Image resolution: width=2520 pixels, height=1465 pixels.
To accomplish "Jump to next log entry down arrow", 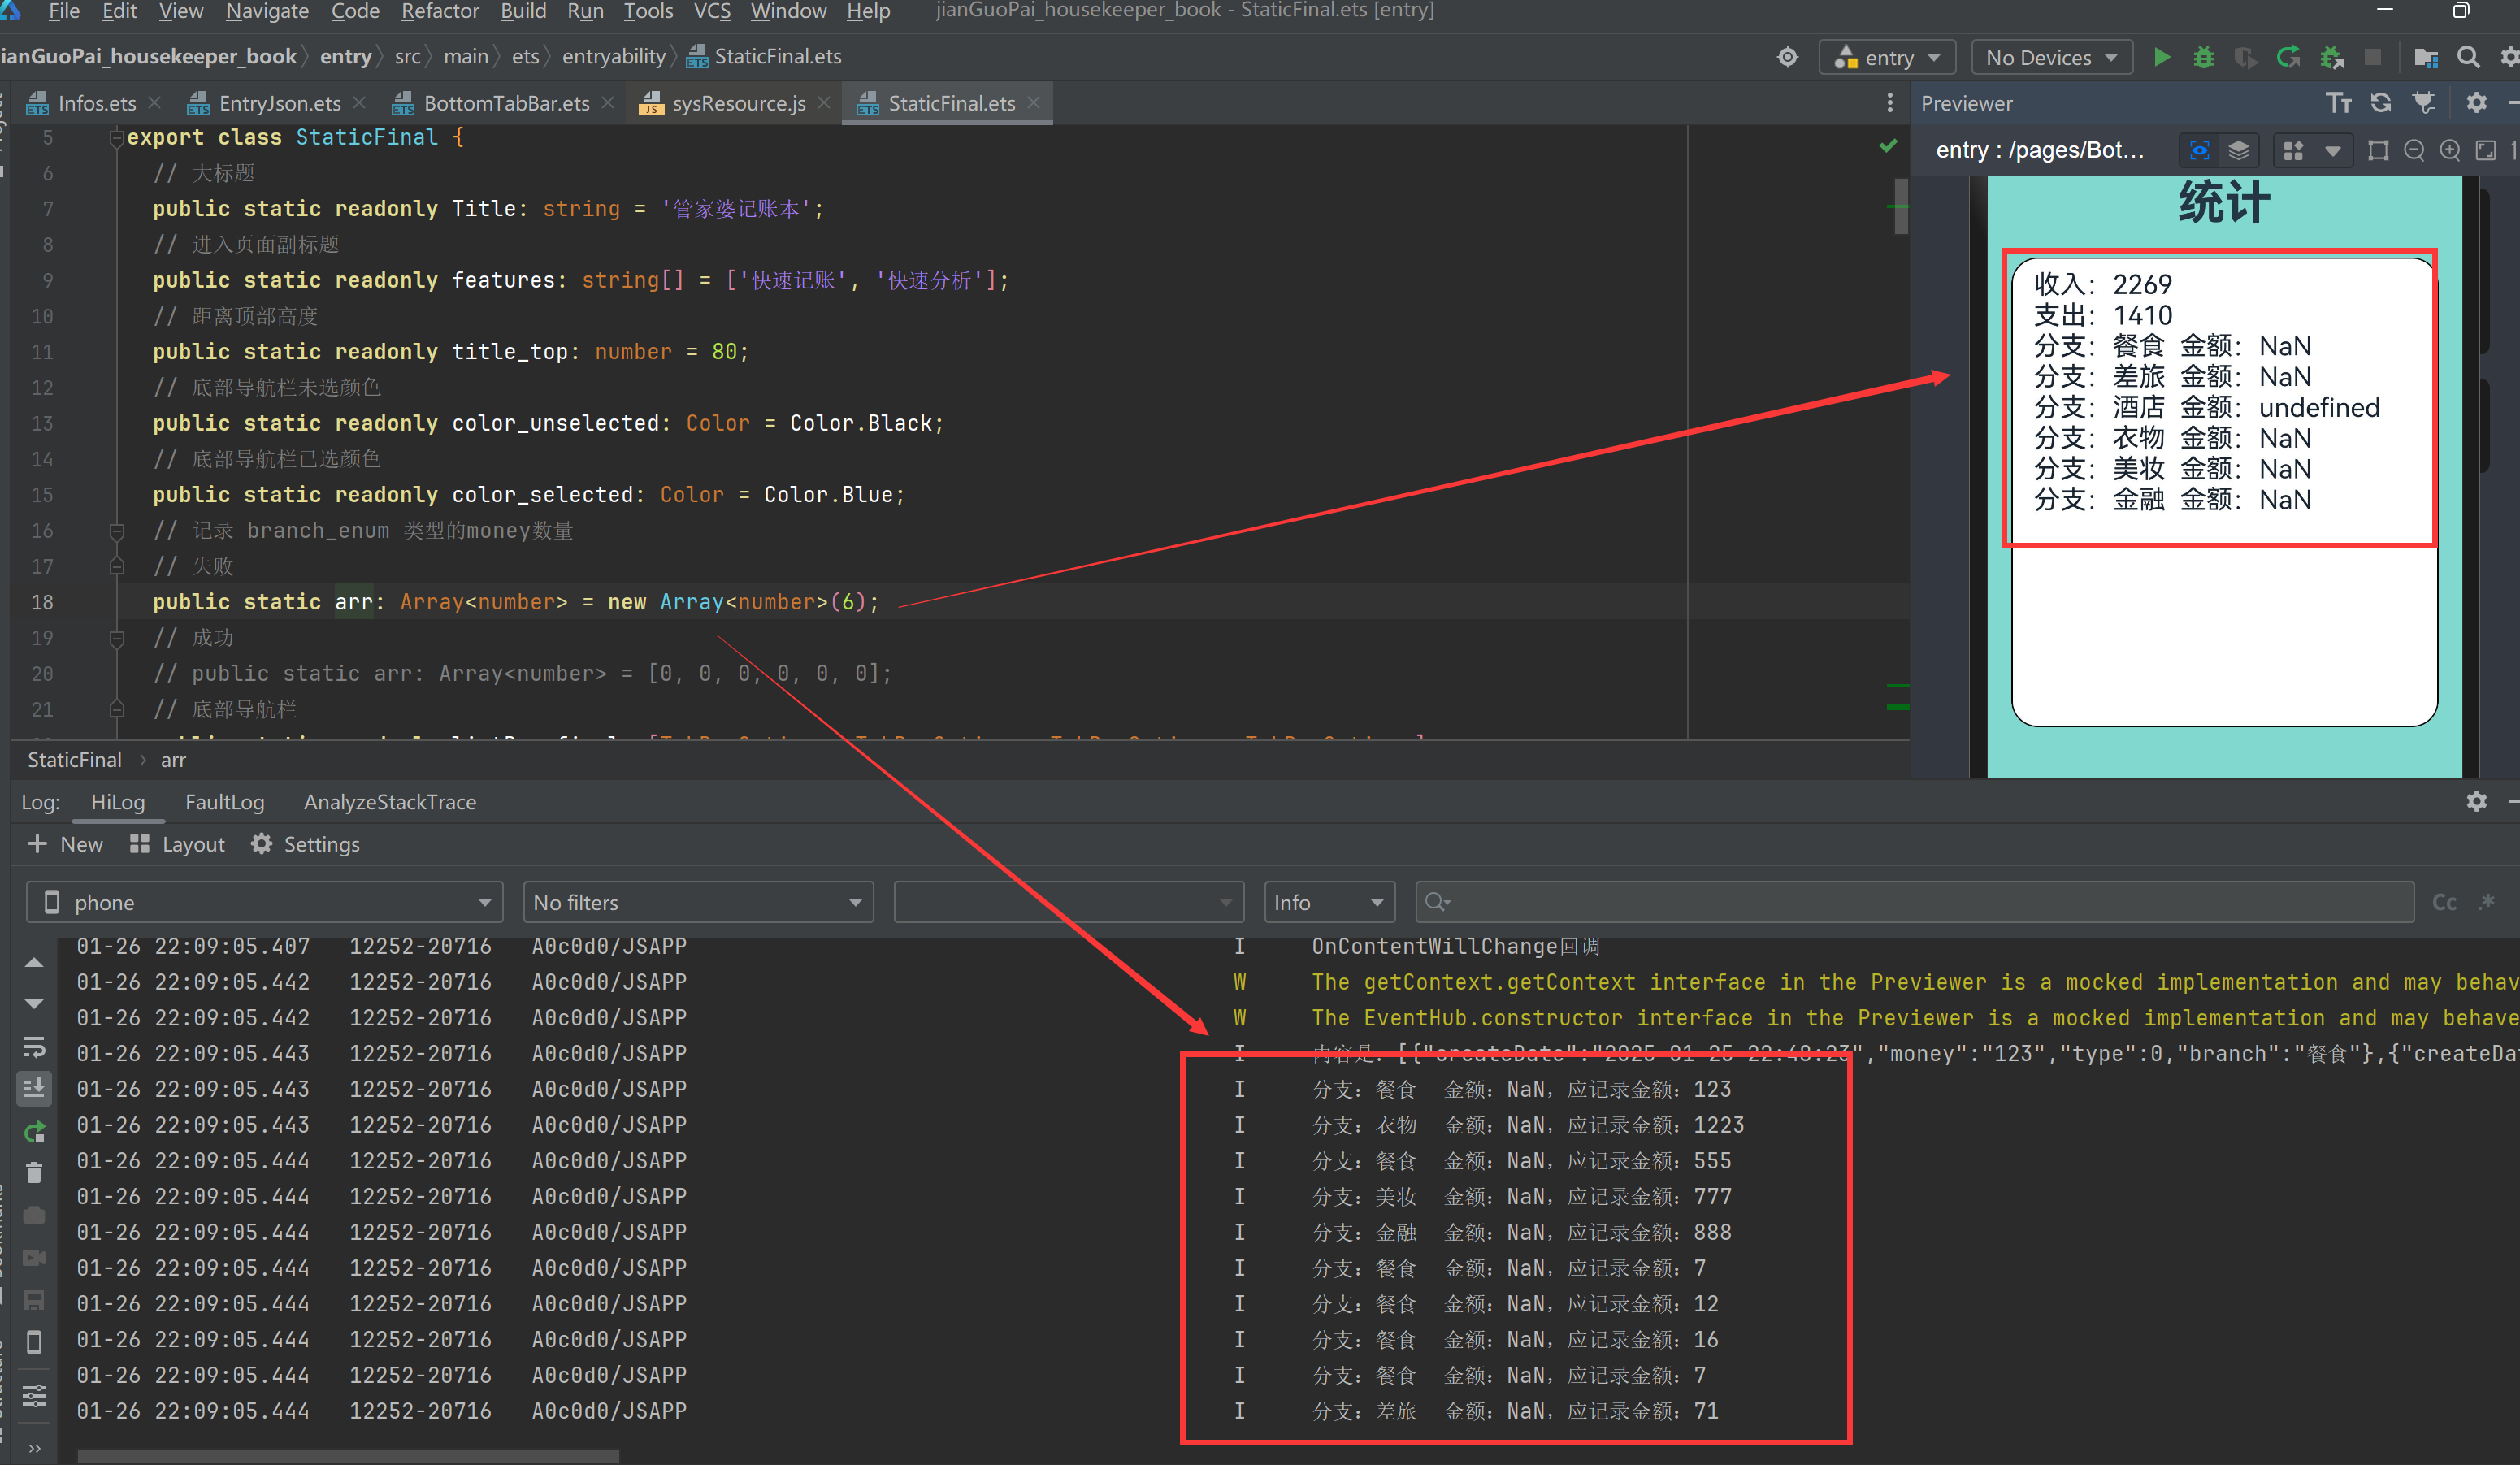I will point(34,1004).
